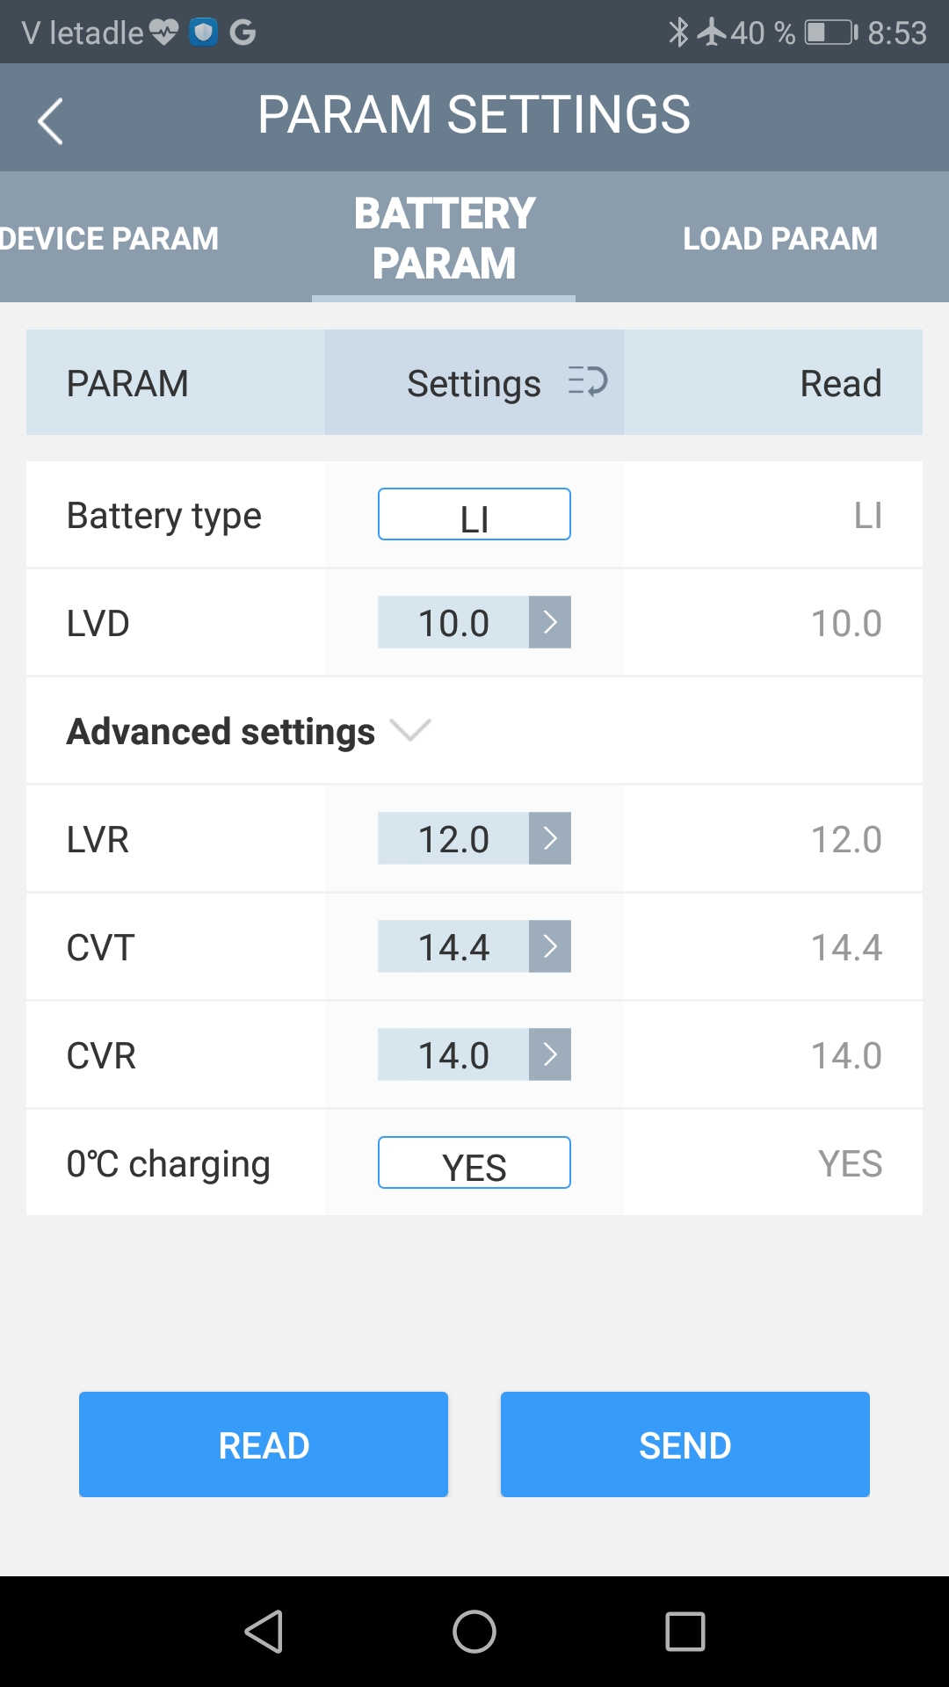Open the CVR value arrow
The image size is (949, 1687).
(x=550, y=1054)
